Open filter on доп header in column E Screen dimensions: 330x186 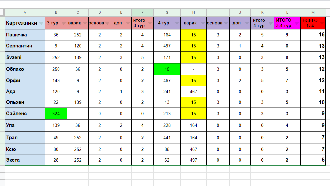pos(128,23)
